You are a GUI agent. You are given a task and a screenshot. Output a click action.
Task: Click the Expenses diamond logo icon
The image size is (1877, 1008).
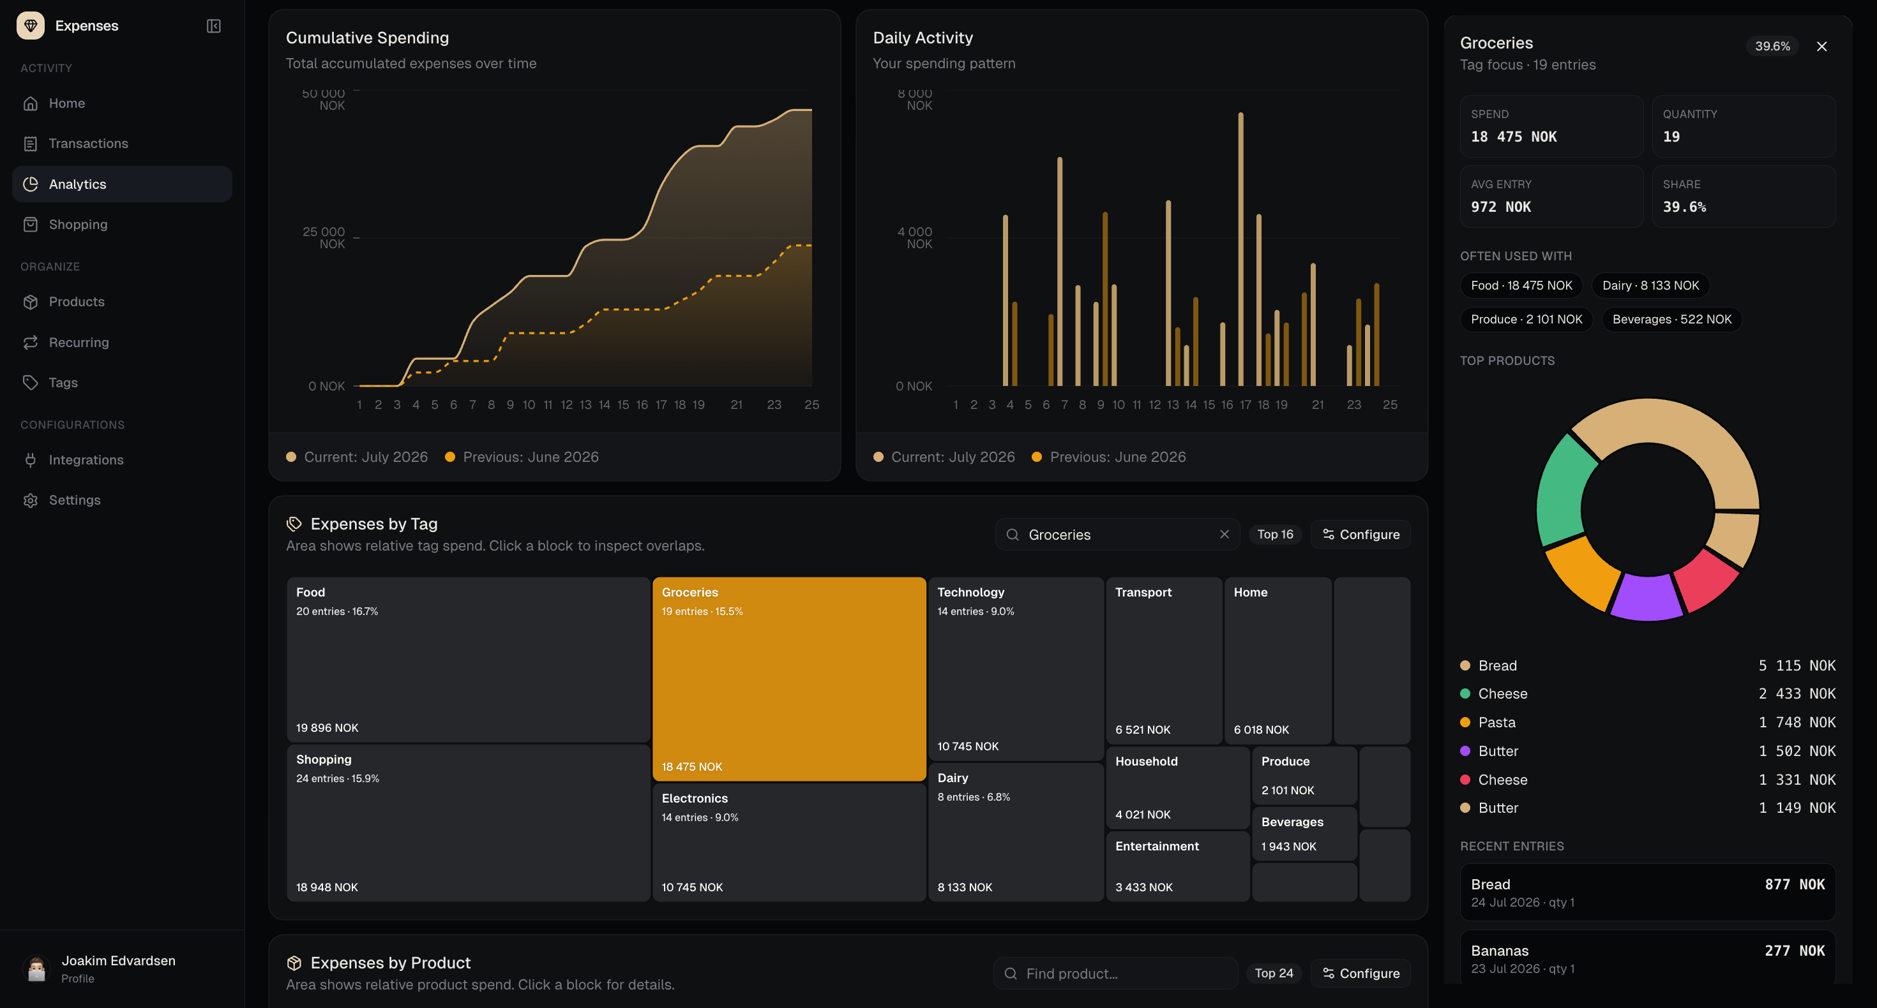31,26
